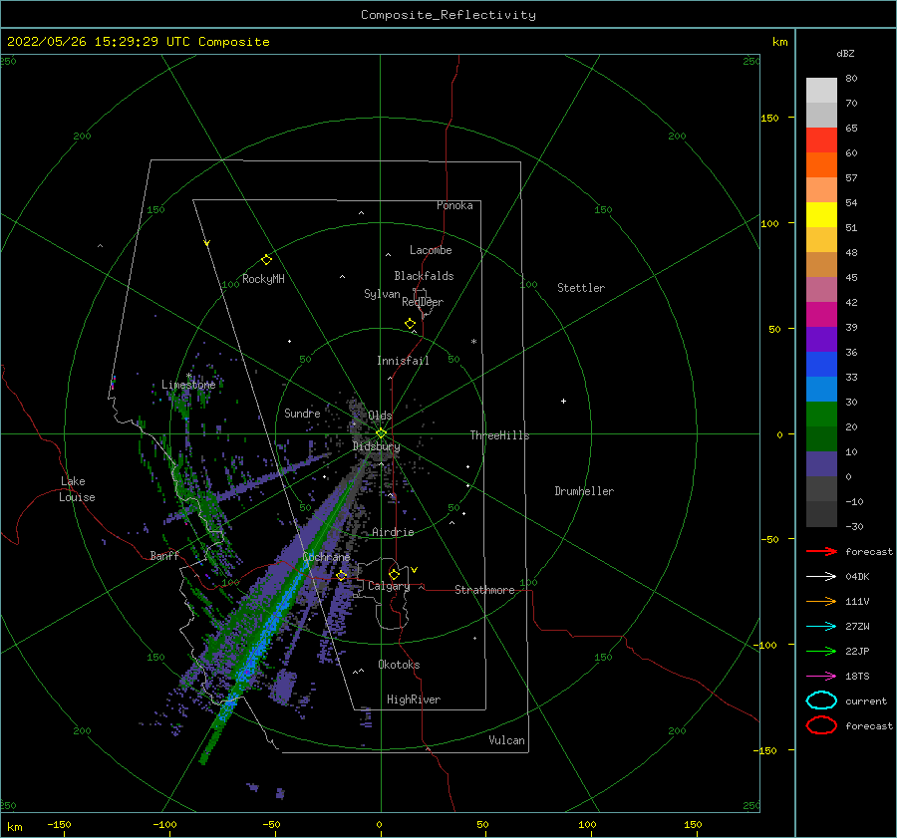897x838 pixels.
Task: Select the cyan 27ZW arrow icon
Action: (821, 627)
